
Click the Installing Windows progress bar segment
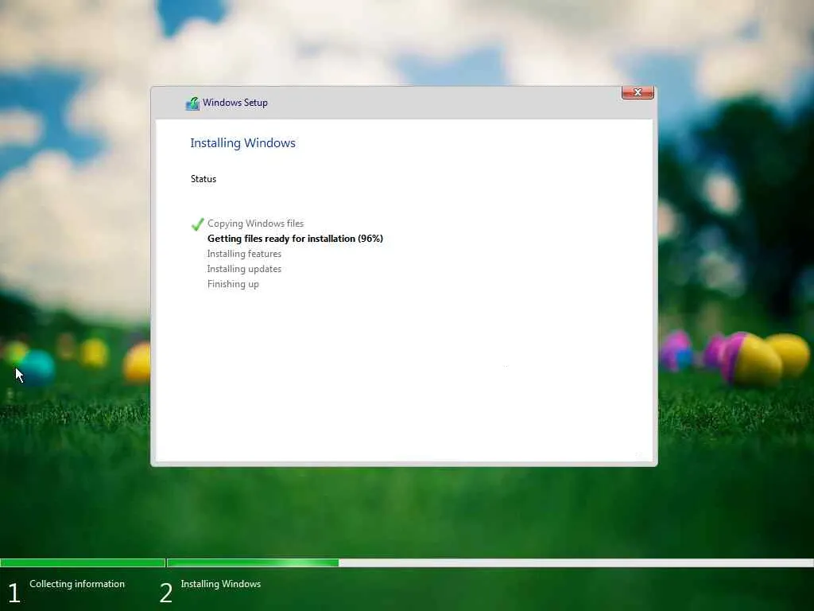tap(490, 562)
